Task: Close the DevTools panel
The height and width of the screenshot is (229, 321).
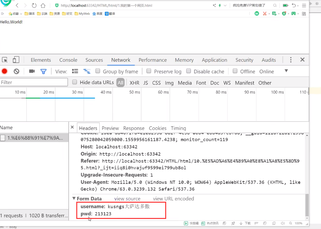Action: tap(302, 60)
